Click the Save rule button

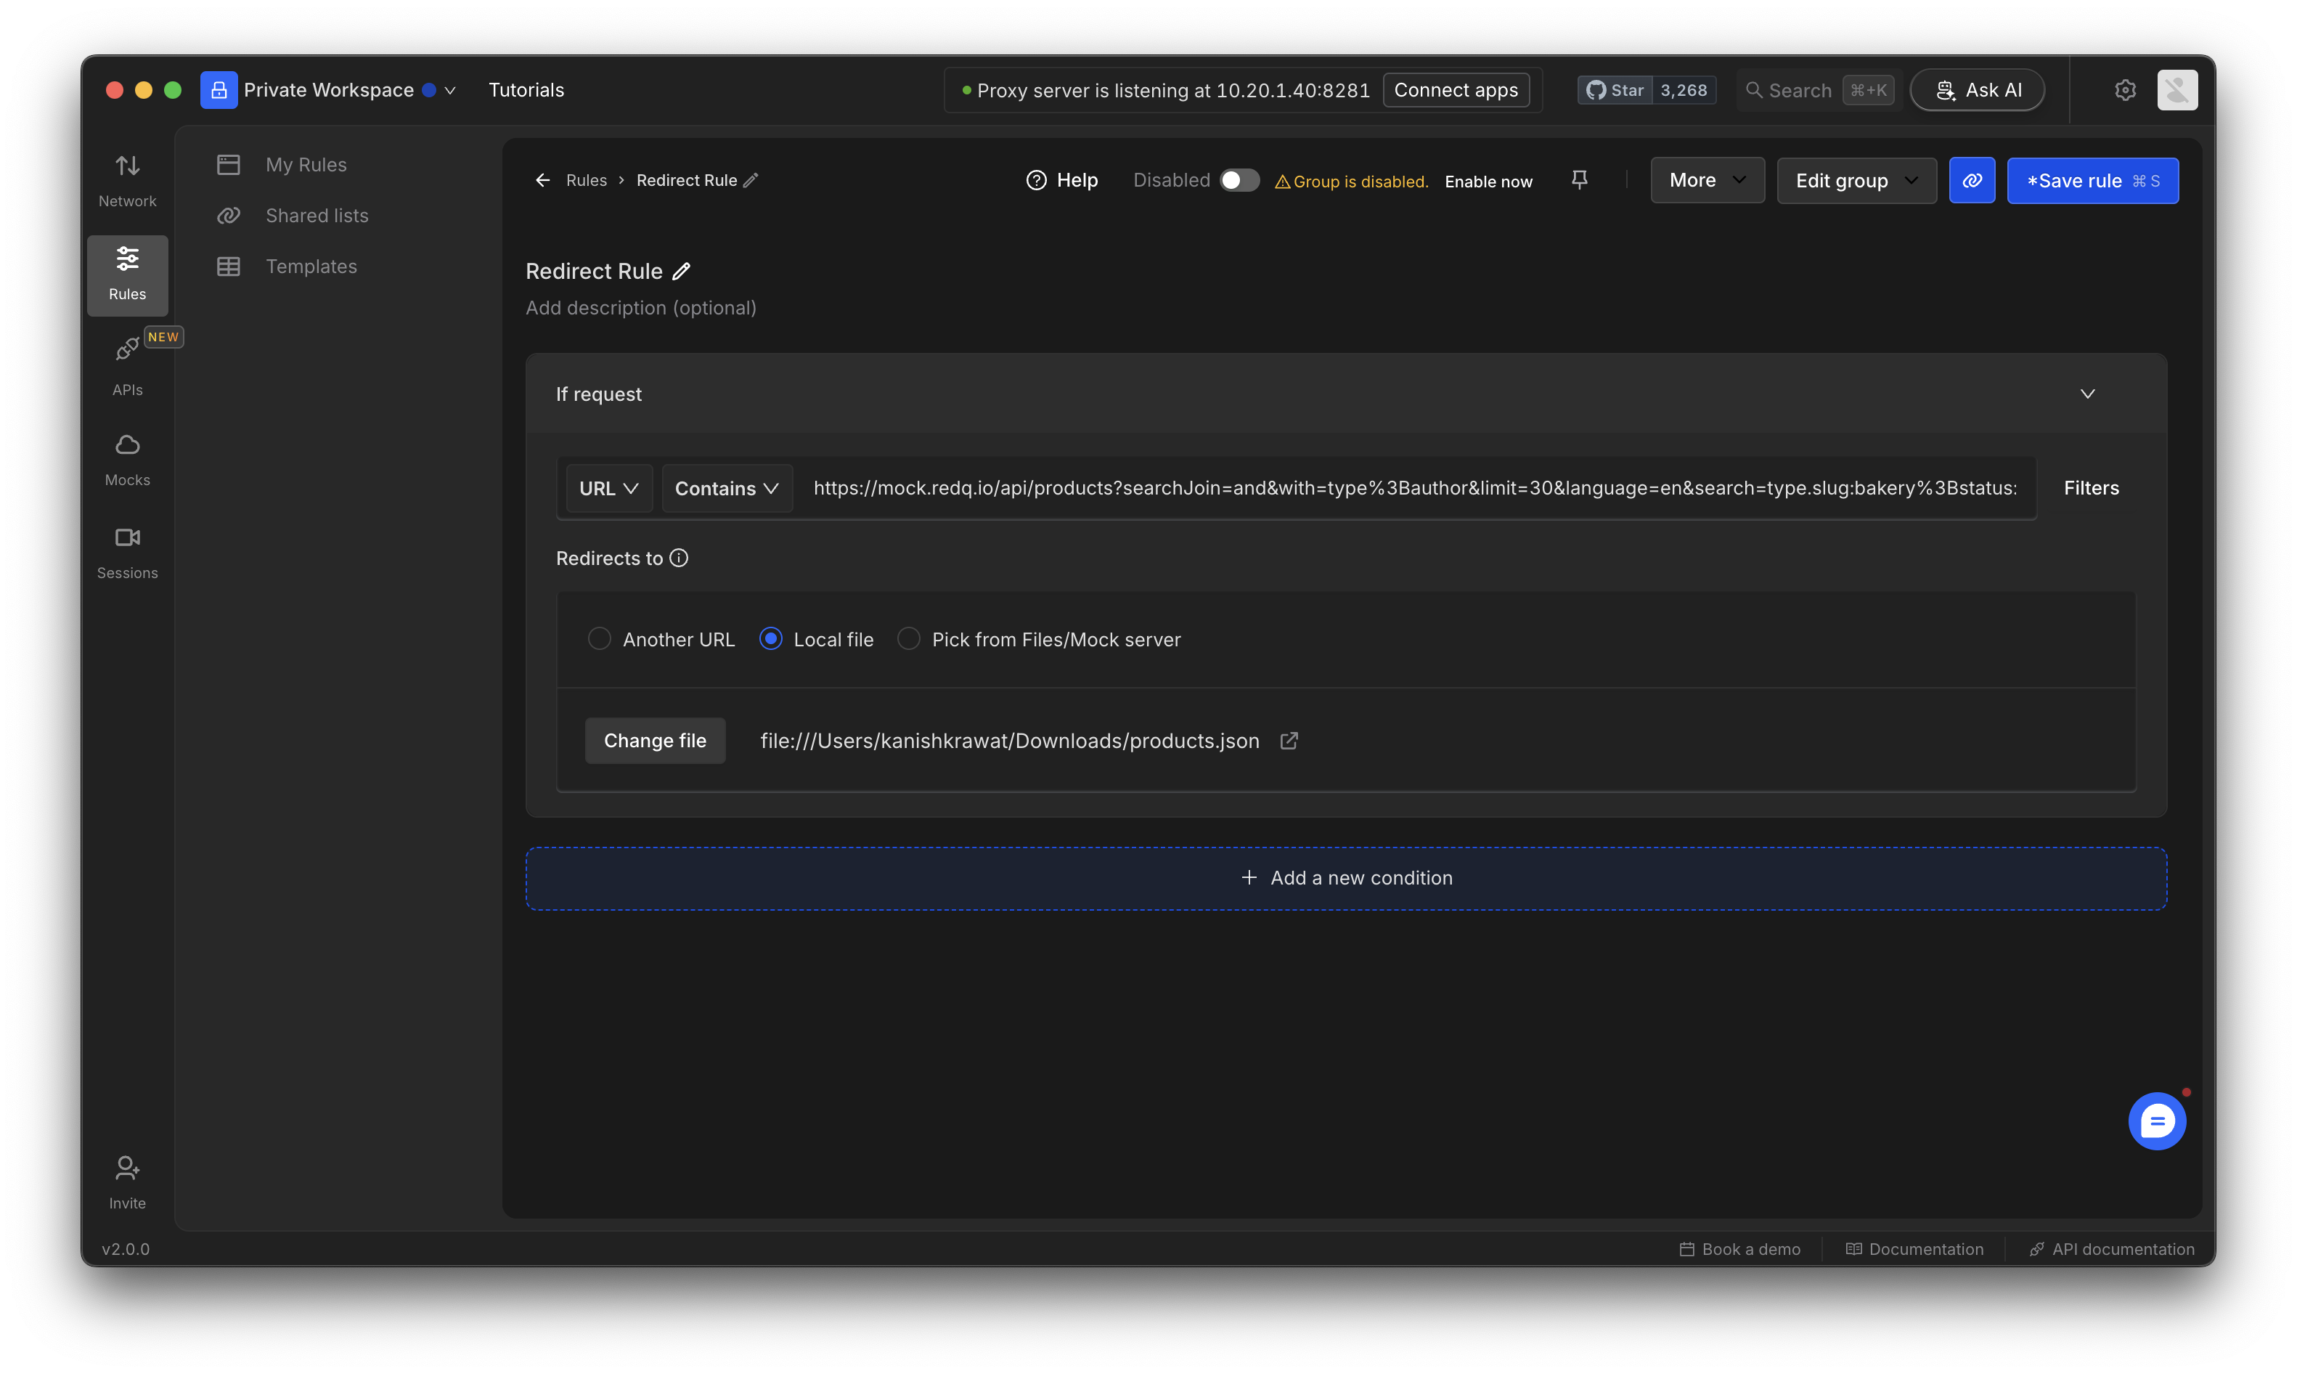tap(2092, 179)
